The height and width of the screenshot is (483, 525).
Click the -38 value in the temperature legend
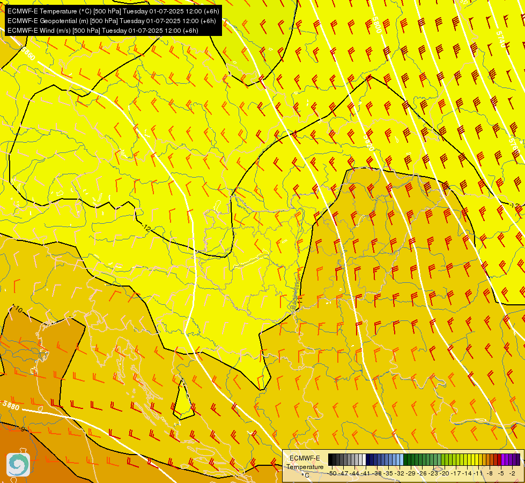(x=376, y=473)
